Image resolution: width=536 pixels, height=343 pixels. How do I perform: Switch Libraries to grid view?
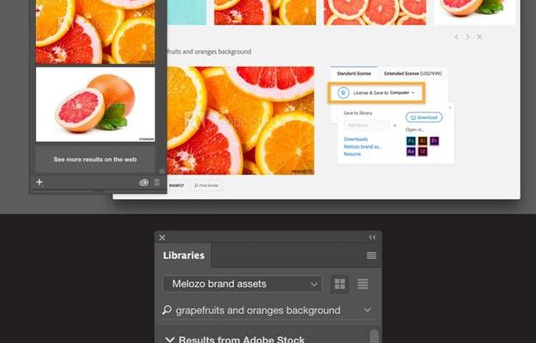[x=340, y=284]
